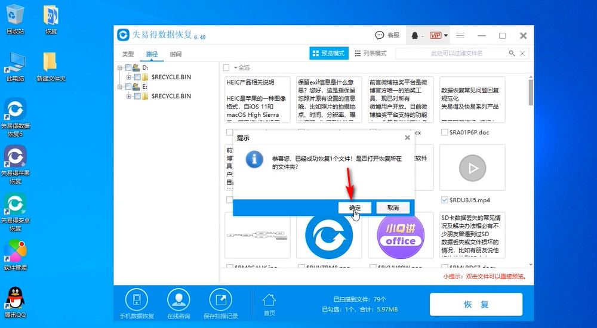Open 在线咨询 online consultation icon
This screenshot has width=597, height=328.
[178, 300]
